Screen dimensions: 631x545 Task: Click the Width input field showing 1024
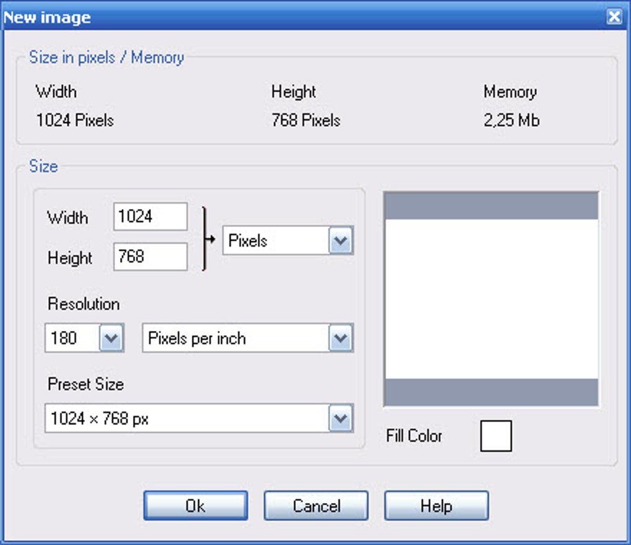150,217
